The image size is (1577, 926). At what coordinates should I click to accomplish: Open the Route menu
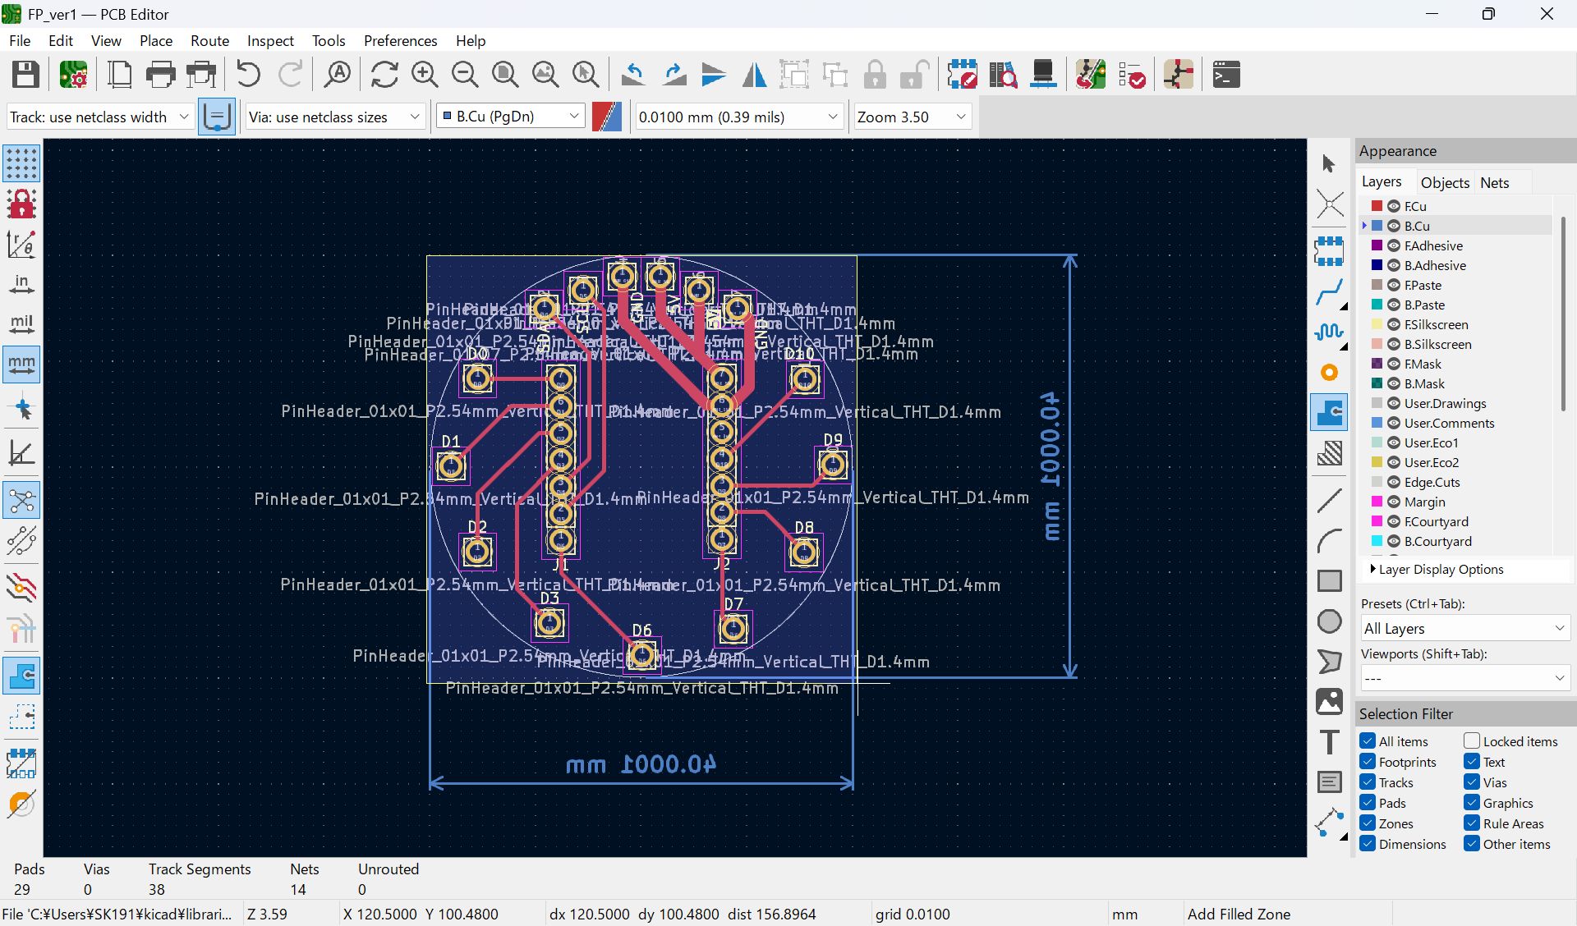tap(209, 40)
